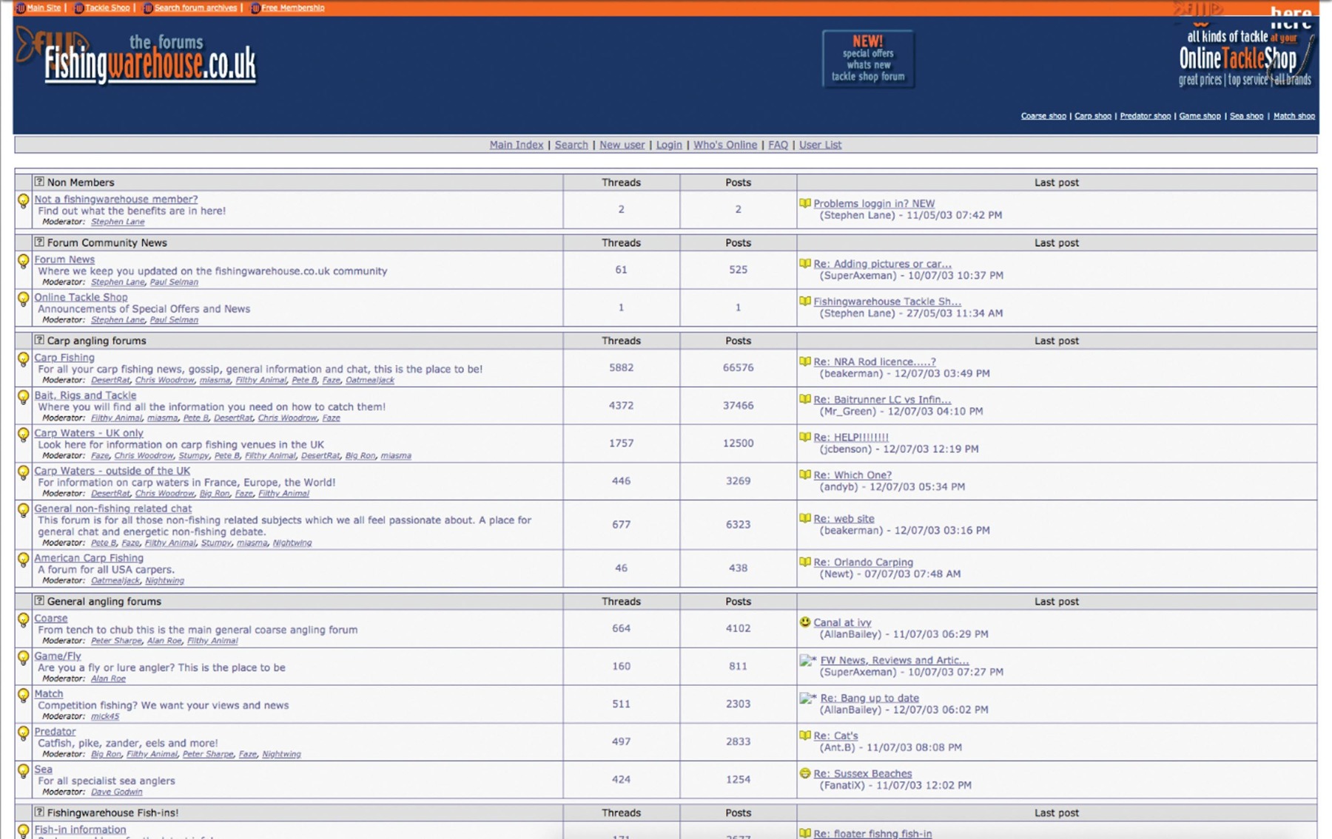Click the book icon next to Re: Cat's

805,736
